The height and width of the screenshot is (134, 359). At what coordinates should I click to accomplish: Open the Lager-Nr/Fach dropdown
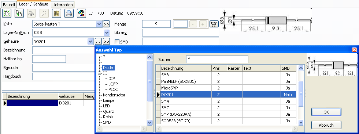point(107,32)
